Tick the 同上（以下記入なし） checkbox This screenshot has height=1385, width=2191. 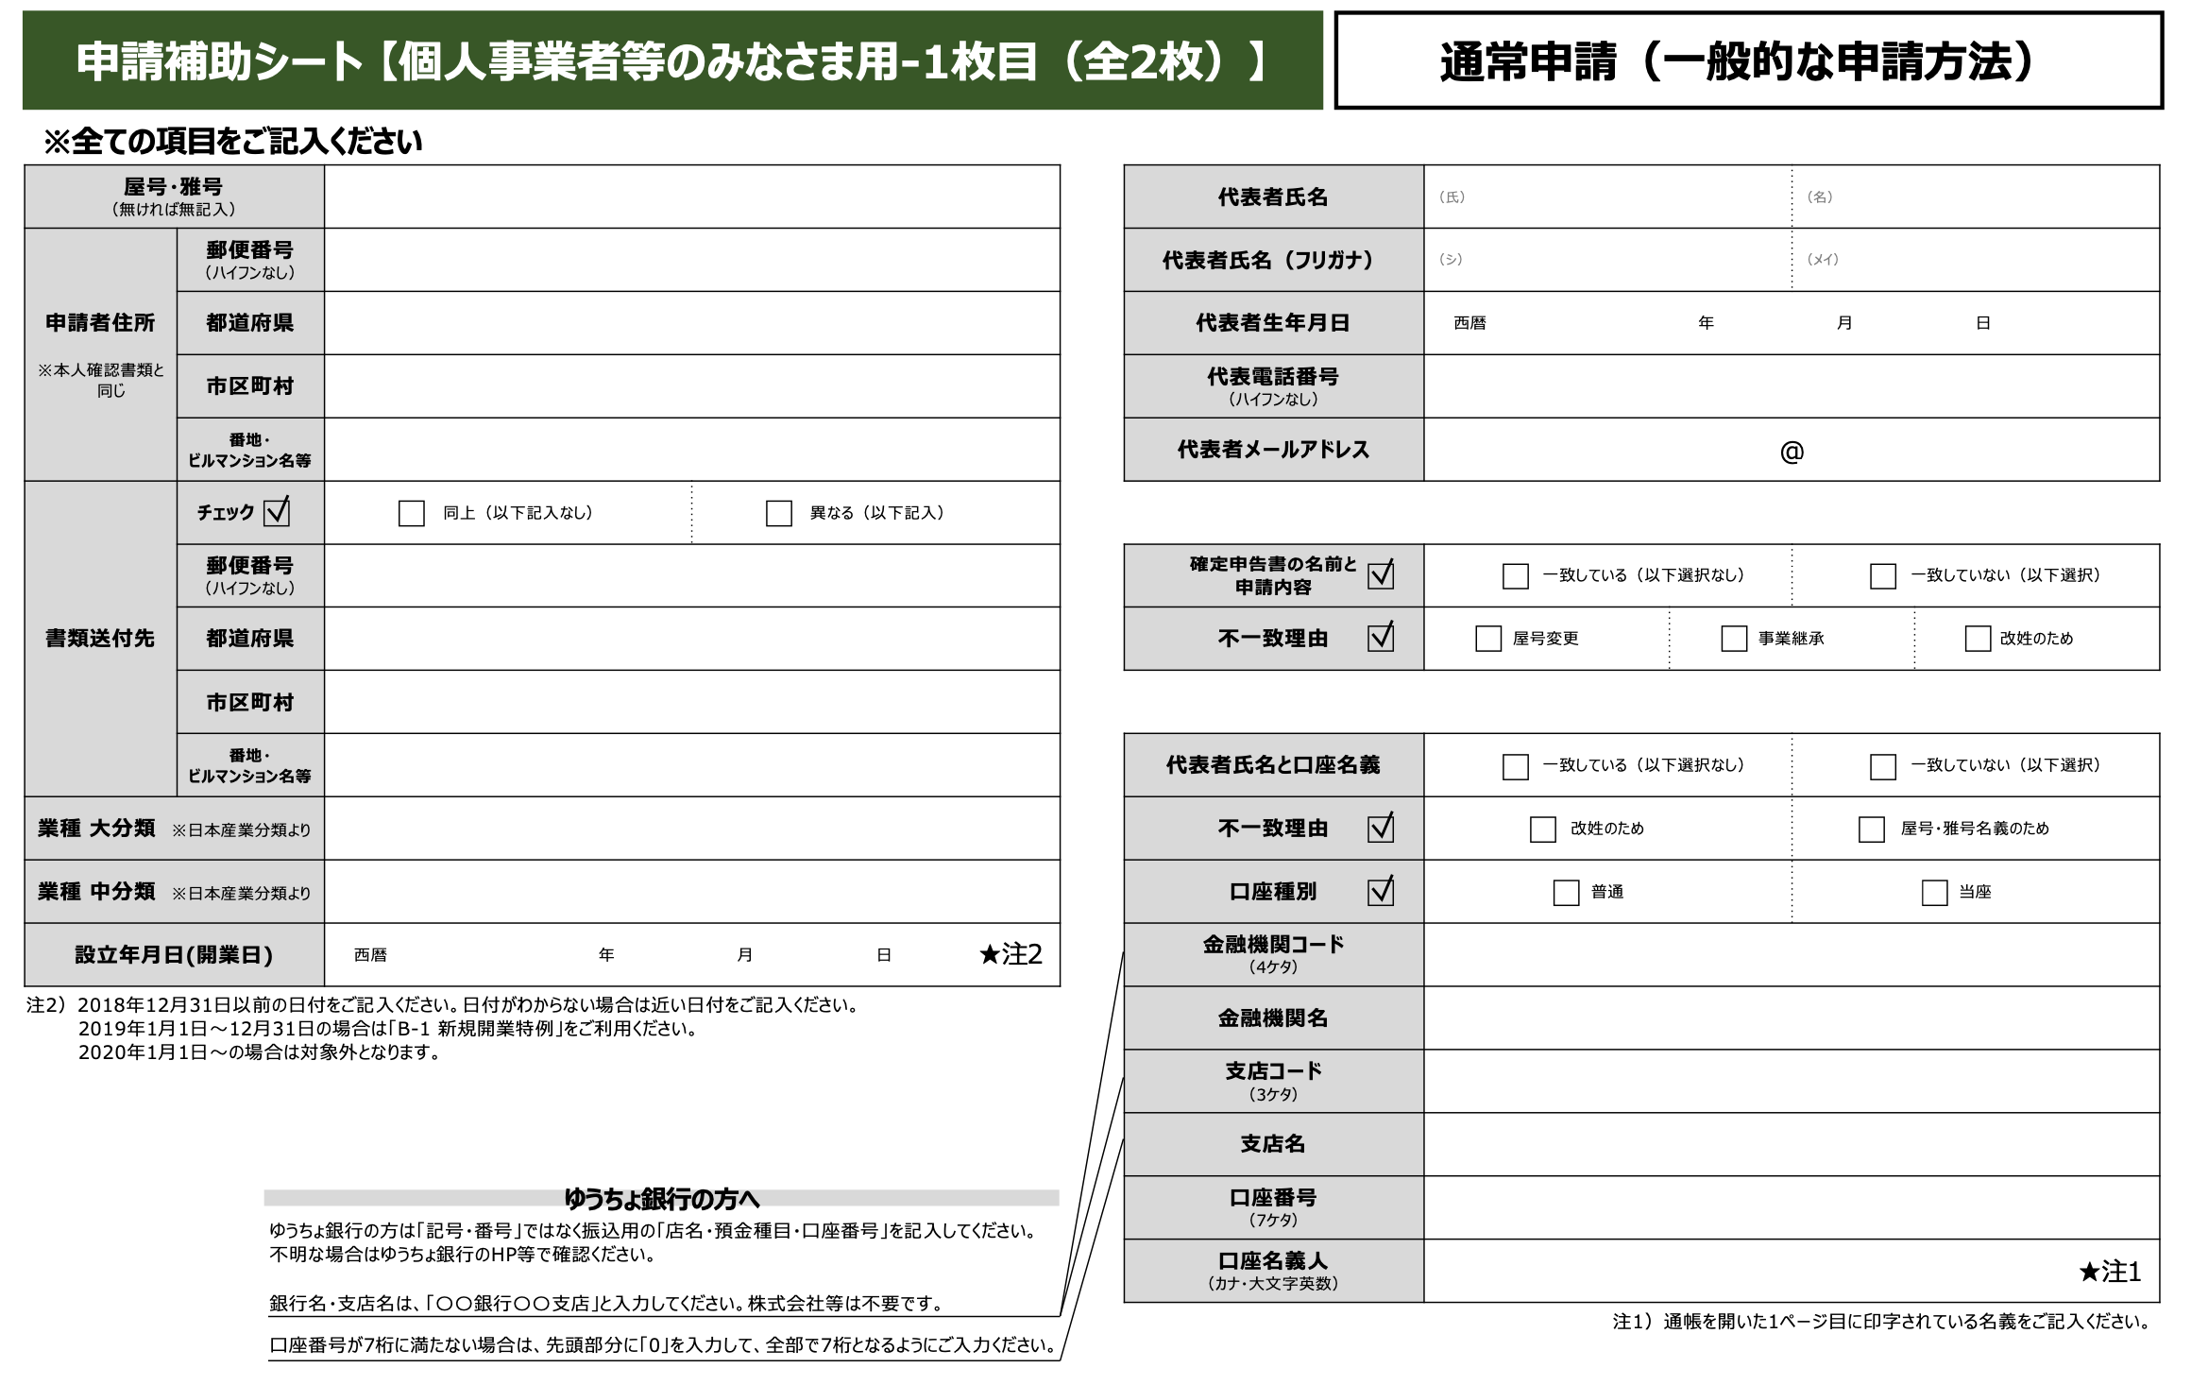tap(412, 513)
